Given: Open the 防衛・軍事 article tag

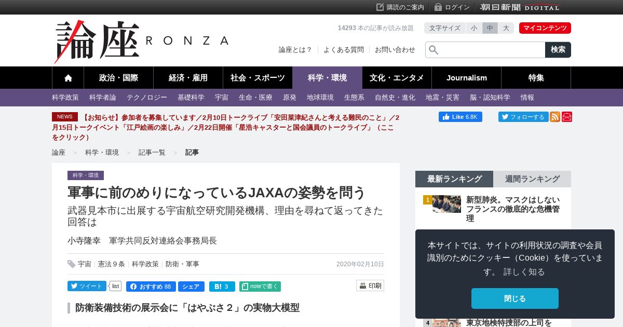Looking at the screenshot, I should pos(182,264).
